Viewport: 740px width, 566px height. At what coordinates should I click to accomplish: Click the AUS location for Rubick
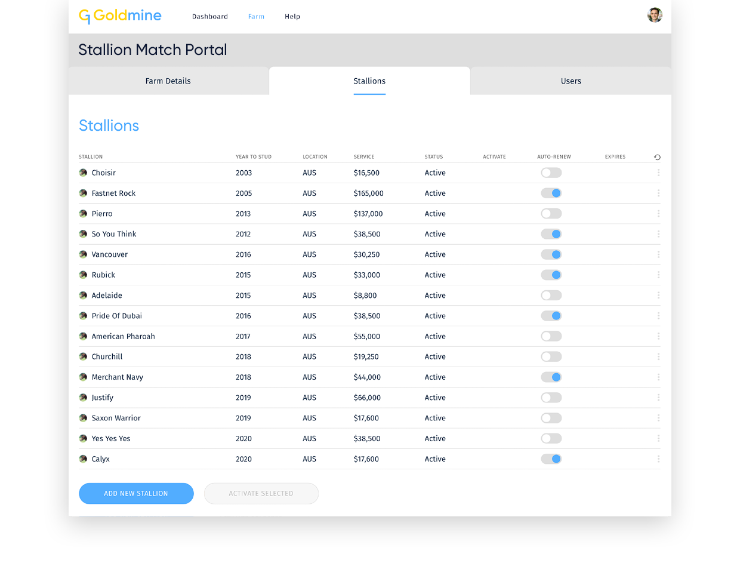point(310,275)
